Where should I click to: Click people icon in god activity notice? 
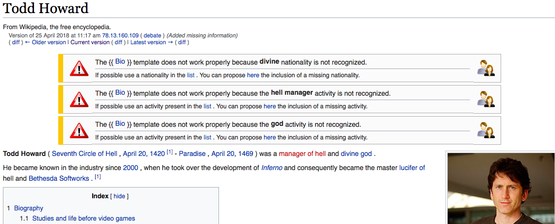pos(486,130)
